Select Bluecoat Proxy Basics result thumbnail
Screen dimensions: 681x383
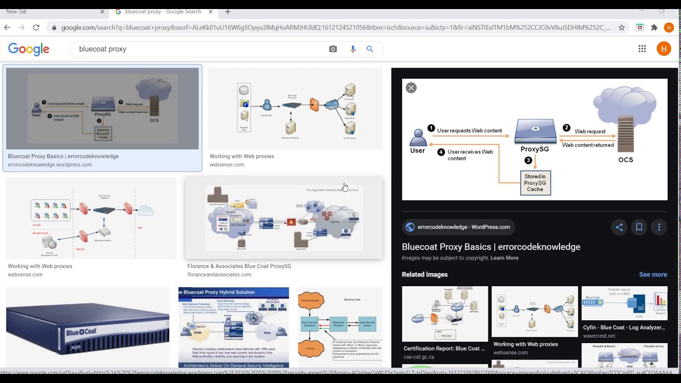point(102,109)
